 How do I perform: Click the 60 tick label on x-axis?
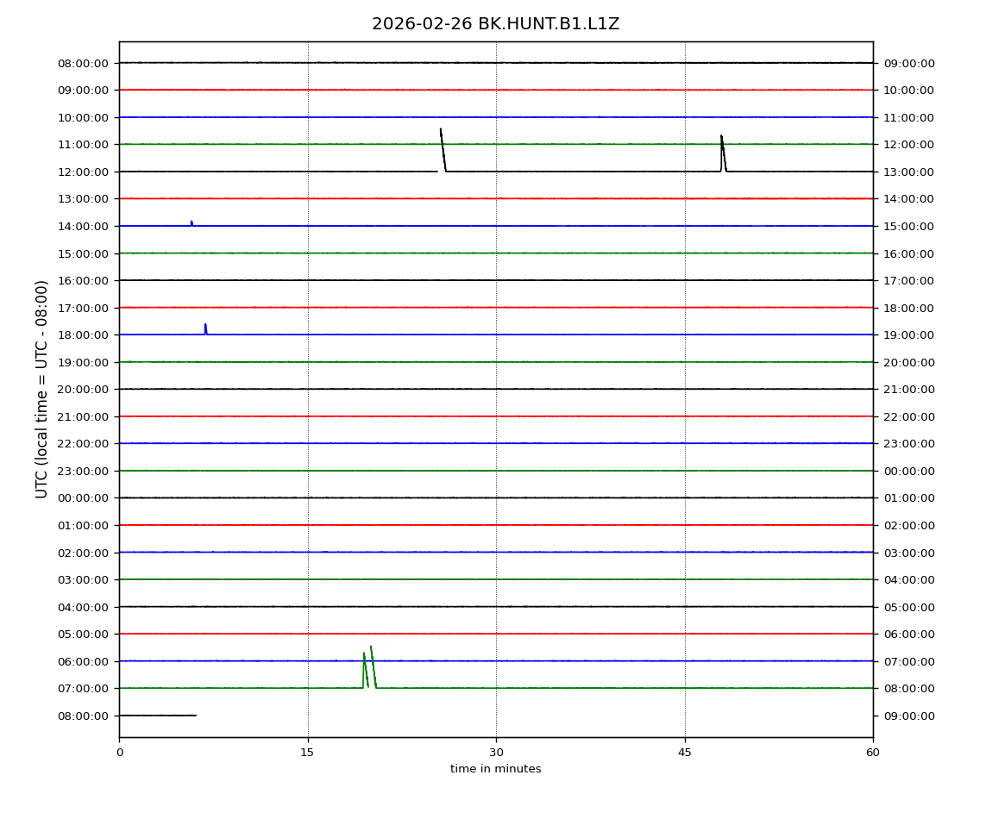tap(873, 753)
